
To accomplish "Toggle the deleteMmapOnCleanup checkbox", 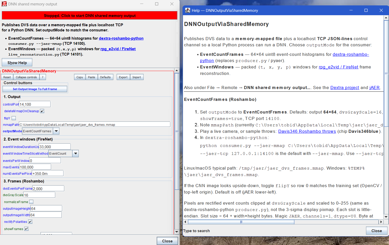I will click(42, 111).
